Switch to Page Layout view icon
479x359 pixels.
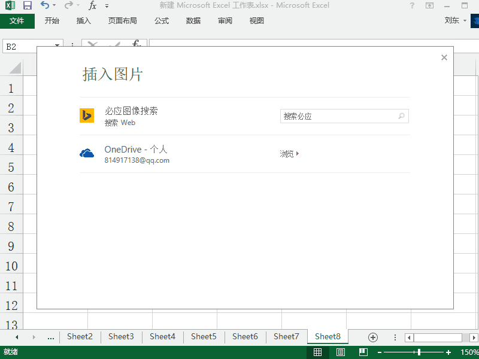[340, 352]
